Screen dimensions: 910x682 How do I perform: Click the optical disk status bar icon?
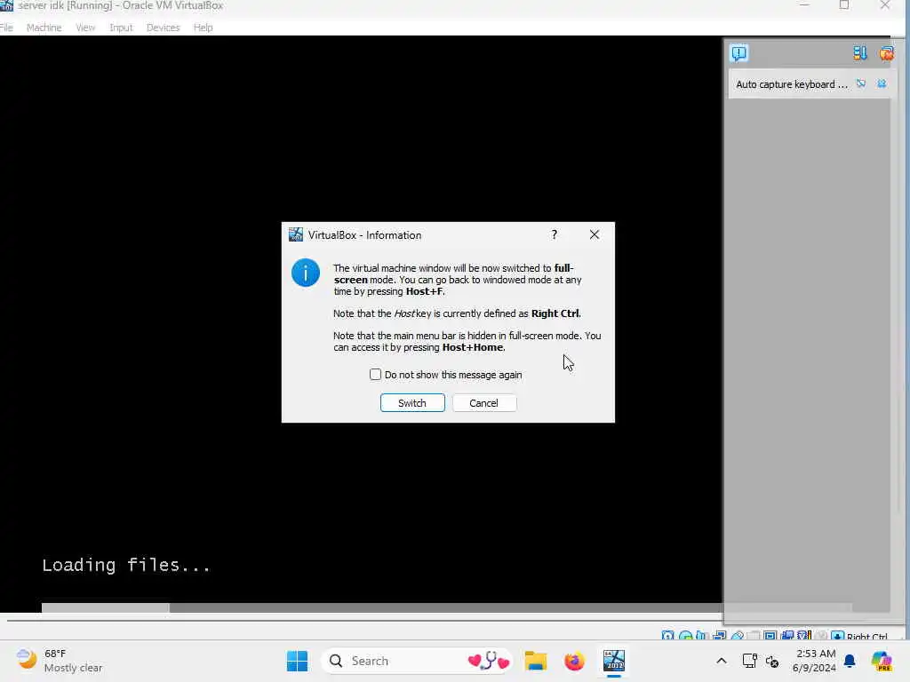[x=686, y=636]
